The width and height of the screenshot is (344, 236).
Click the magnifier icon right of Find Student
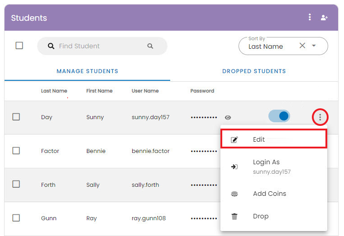[x=150, y=46]
